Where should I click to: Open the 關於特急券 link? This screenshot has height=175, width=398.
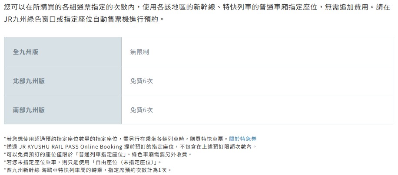[x=242, y=139]
